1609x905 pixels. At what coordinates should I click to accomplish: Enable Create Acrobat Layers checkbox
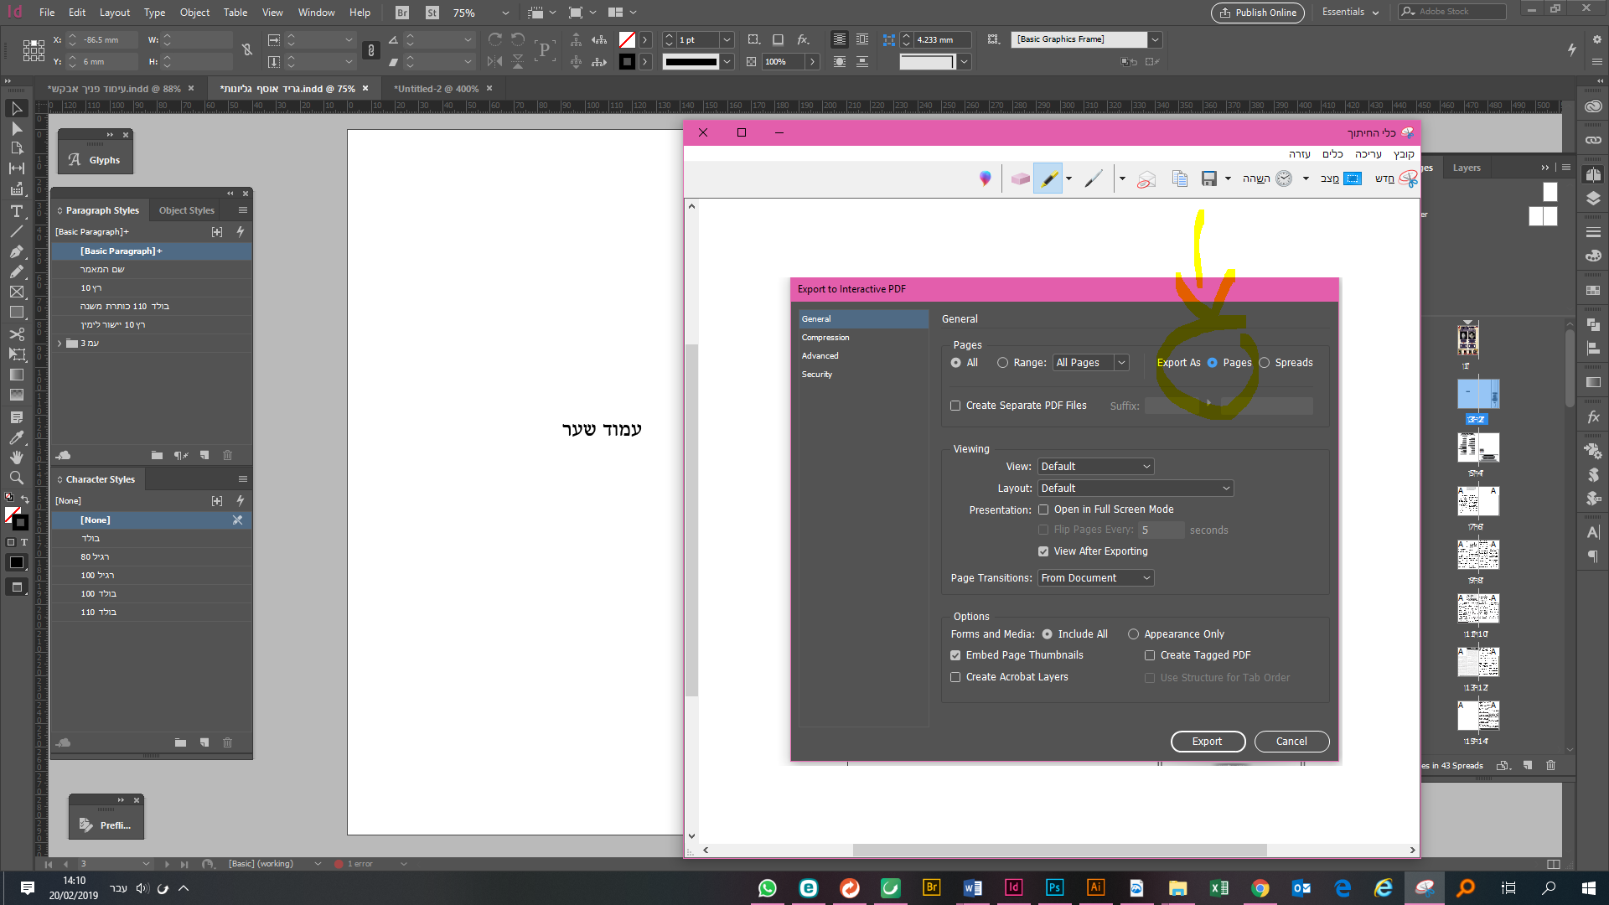click(x=955, y=677)
